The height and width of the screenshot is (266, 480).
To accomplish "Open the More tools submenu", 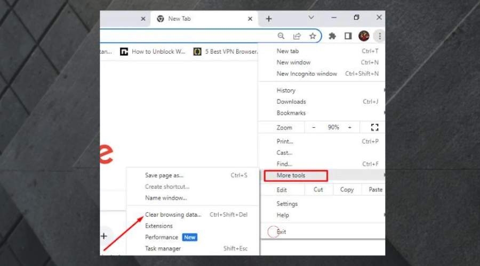I will (322, 176).
